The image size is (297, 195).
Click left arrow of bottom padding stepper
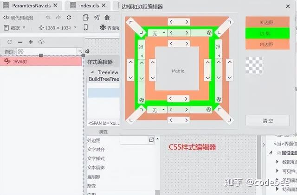(x=170, y=99)
